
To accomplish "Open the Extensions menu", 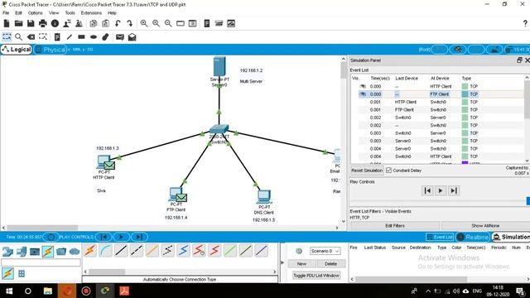I will tap(91, 13).
